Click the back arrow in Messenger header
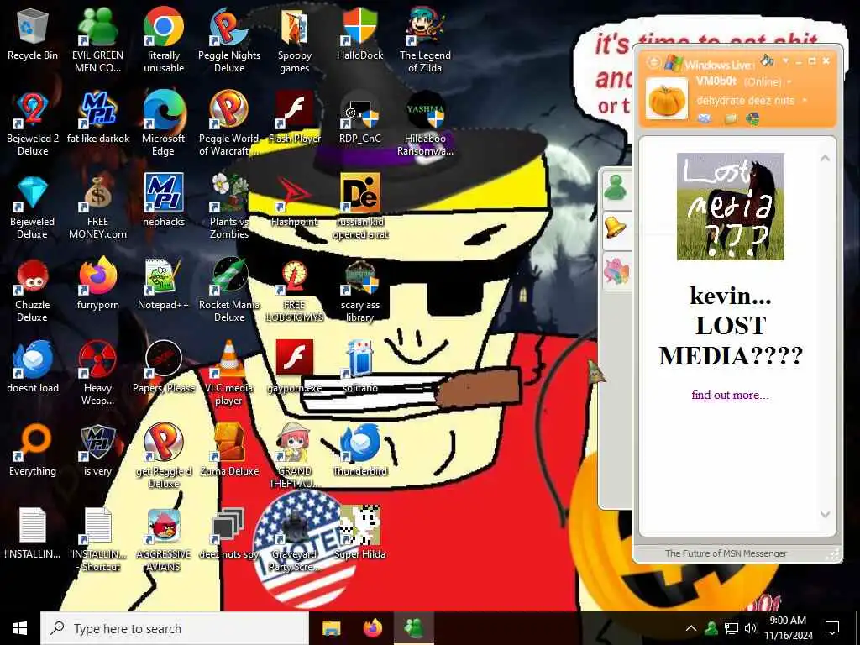 (x=653, y=62)
